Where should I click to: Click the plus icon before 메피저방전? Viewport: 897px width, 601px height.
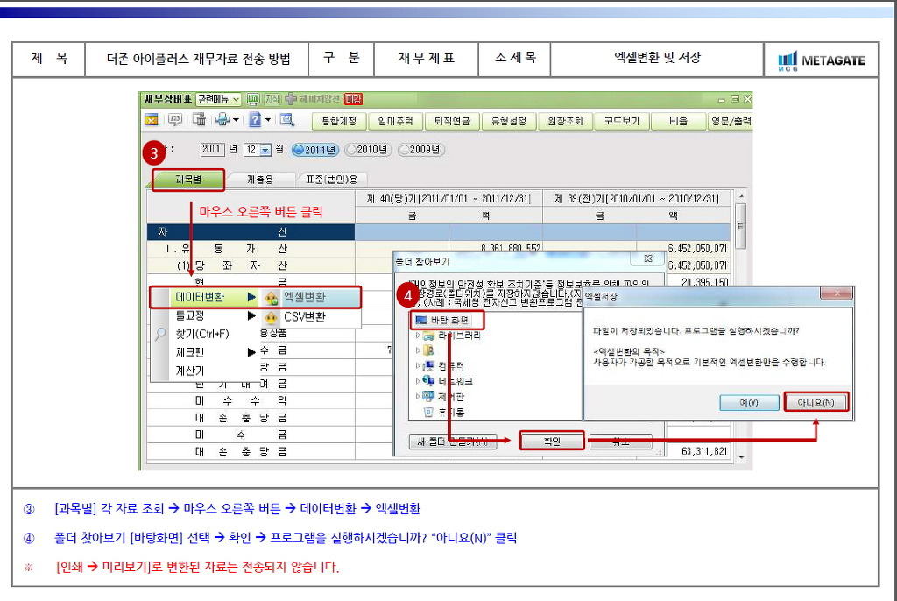click(x=291, y=100)
